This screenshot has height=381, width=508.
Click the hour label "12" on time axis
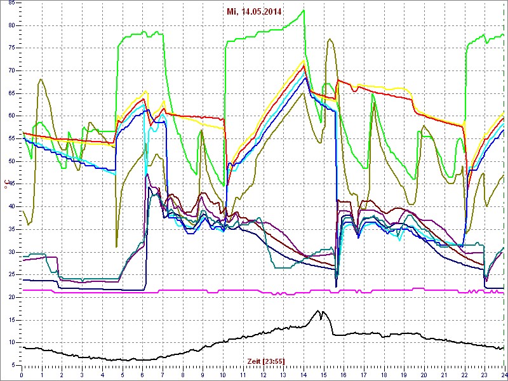[x=263, y=375]
